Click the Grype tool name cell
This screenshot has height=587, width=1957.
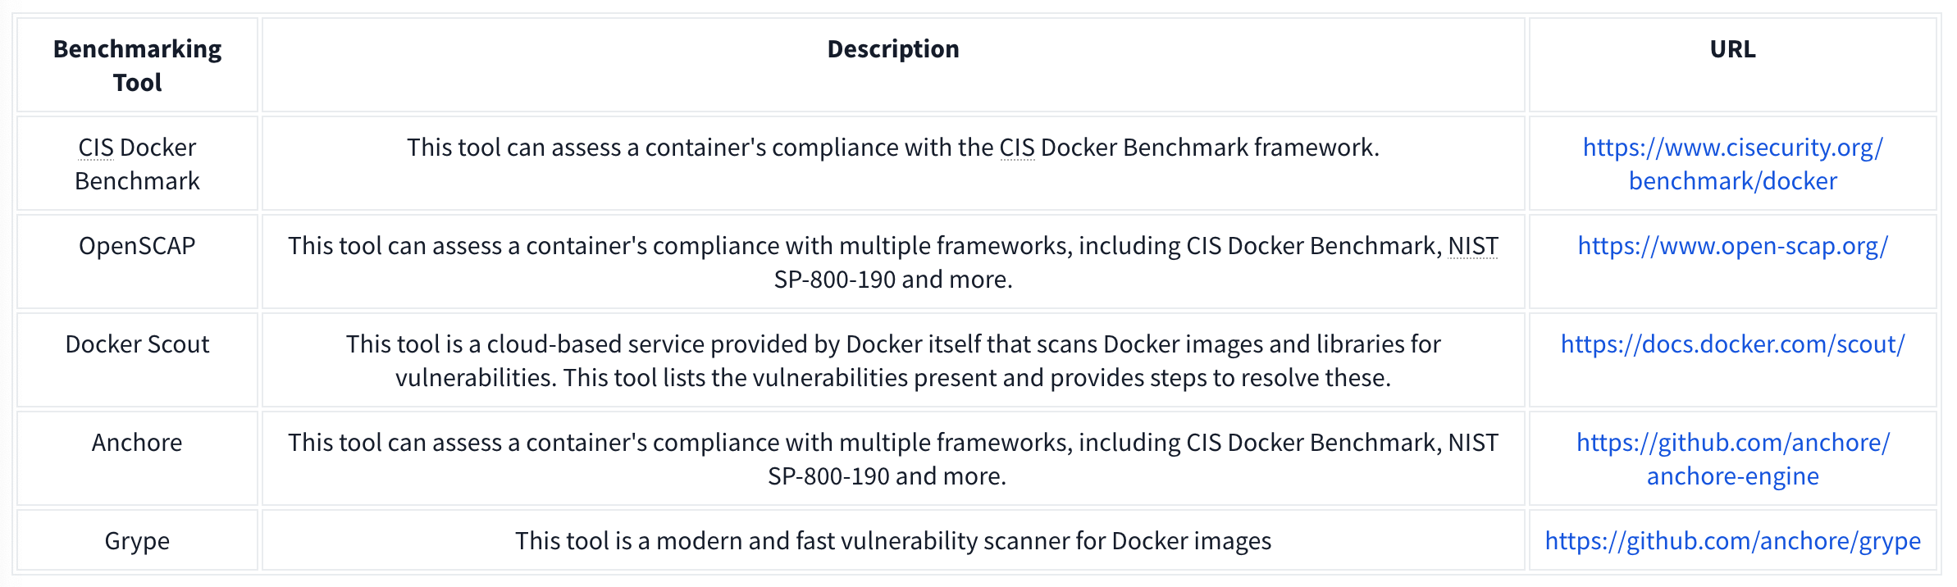pos(137,541)
